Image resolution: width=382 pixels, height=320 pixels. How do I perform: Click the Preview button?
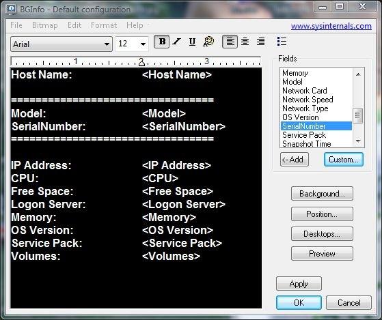[x=322, y=254]
